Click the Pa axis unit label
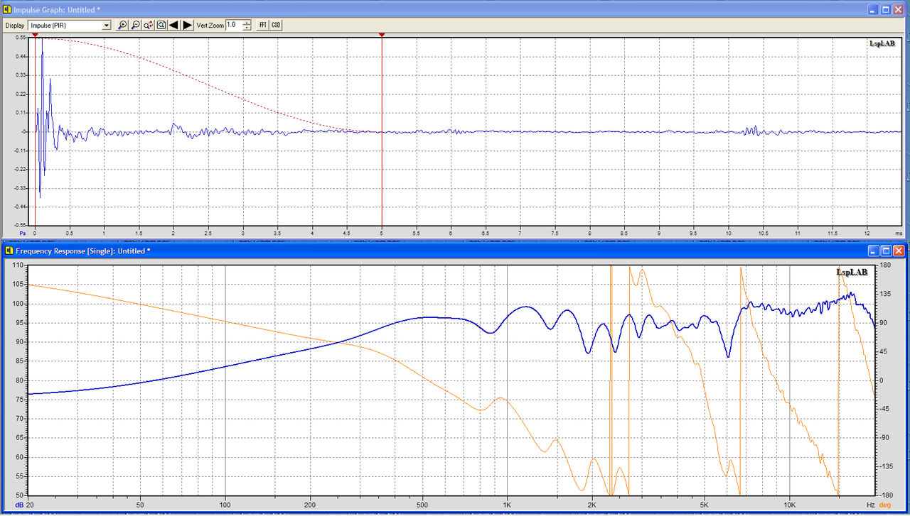The height and width of the screenshot is (516, 910). [23, 232]
